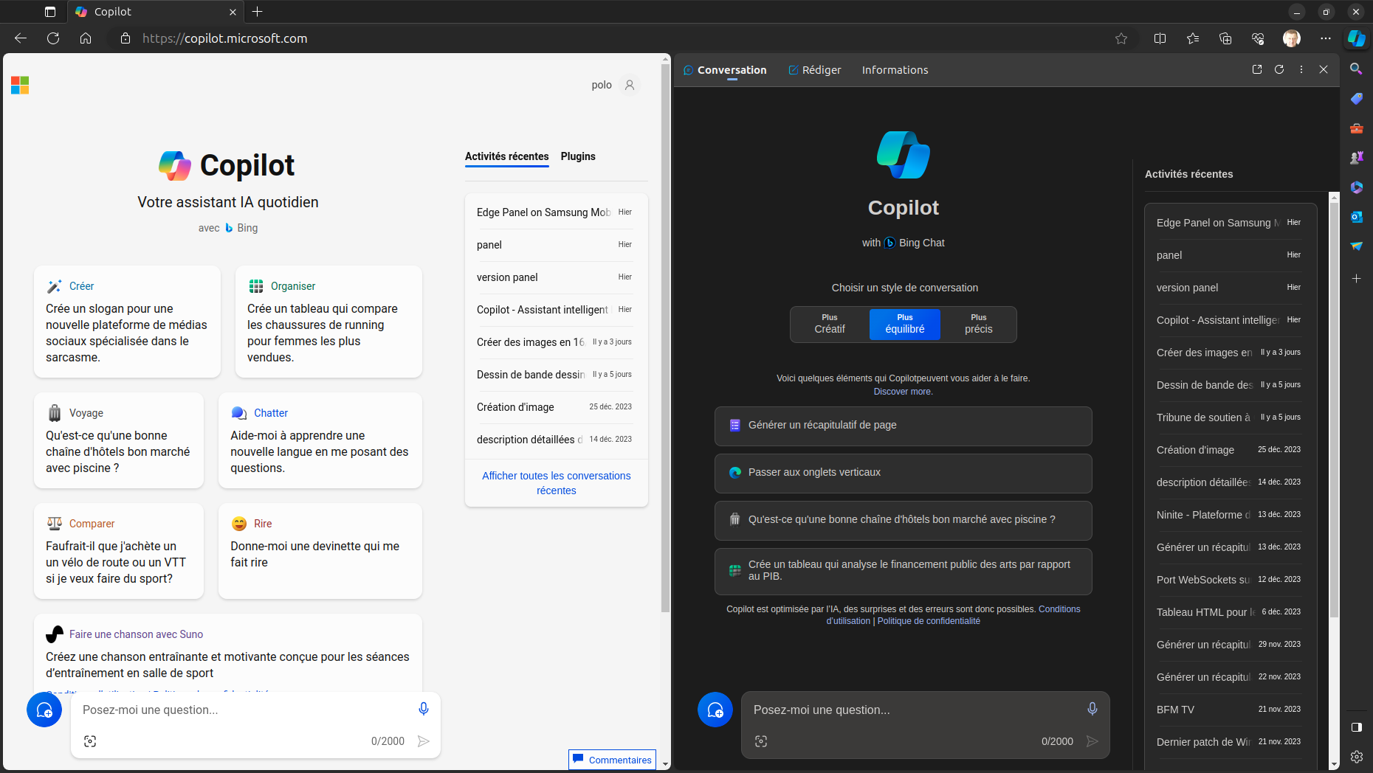Toggle the Copilot sidebar icon at top right
The width and height of the screenshot is (1373, 773).
pos(1357,38)
